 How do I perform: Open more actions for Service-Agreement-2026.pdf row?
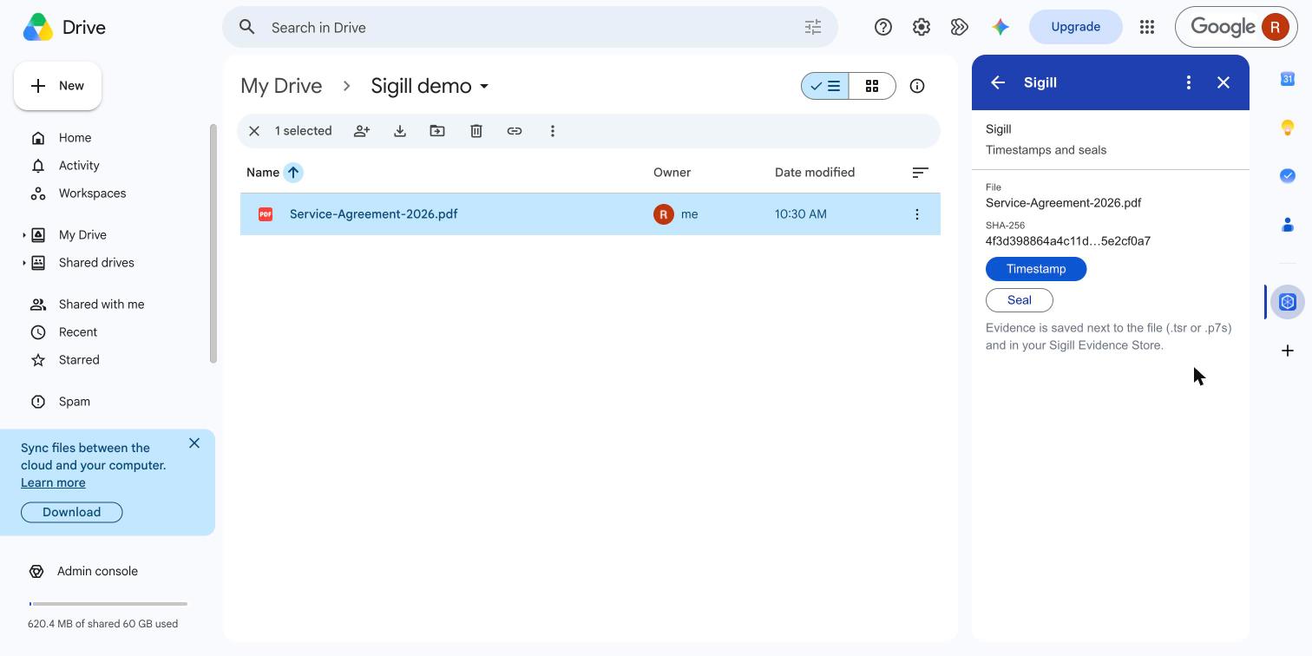pyautogui.click(x=917, y=214)
